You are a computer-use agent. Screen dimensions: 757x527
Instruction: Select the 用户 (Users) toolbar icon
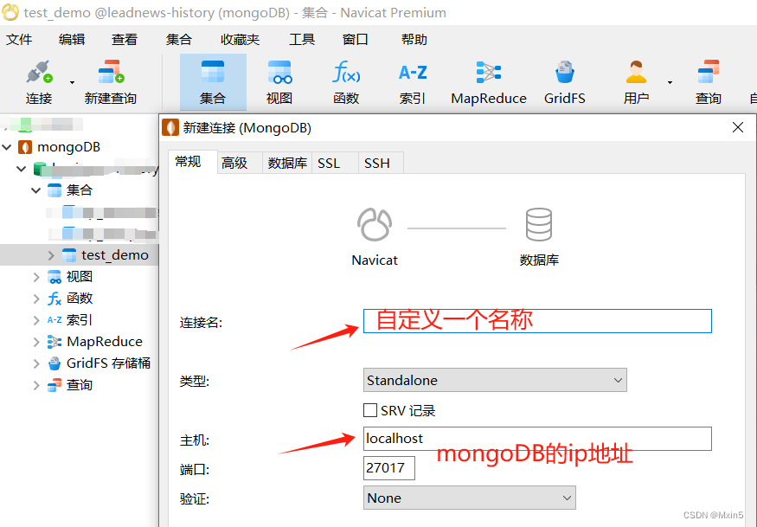[635, 81]
